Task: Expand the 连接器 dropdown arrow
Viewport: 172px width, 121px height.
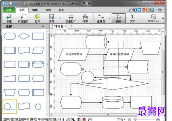Action: pos(110,18)
